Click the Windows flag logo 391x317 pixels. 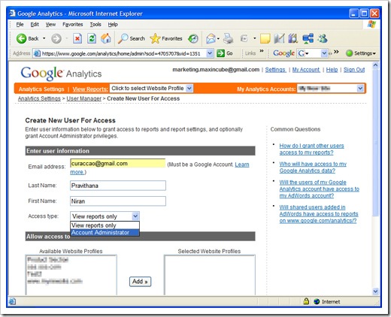371,25
